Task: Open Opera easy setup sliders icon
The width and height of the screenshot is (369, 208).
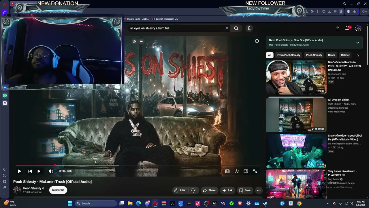Action: [x=335, y=12]
